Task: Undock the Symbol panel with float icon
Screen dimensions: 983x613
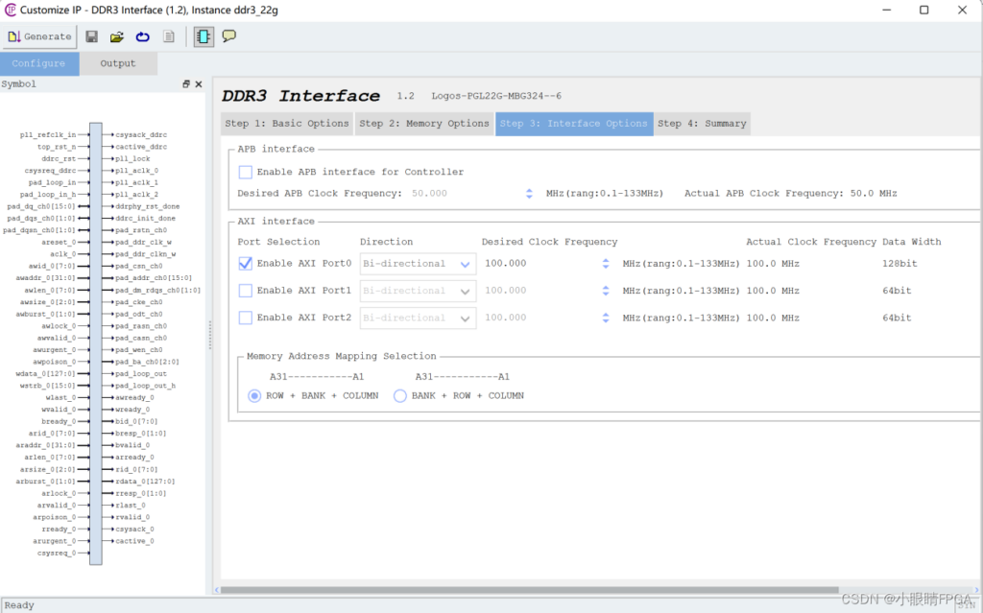Action: [186, 84]
